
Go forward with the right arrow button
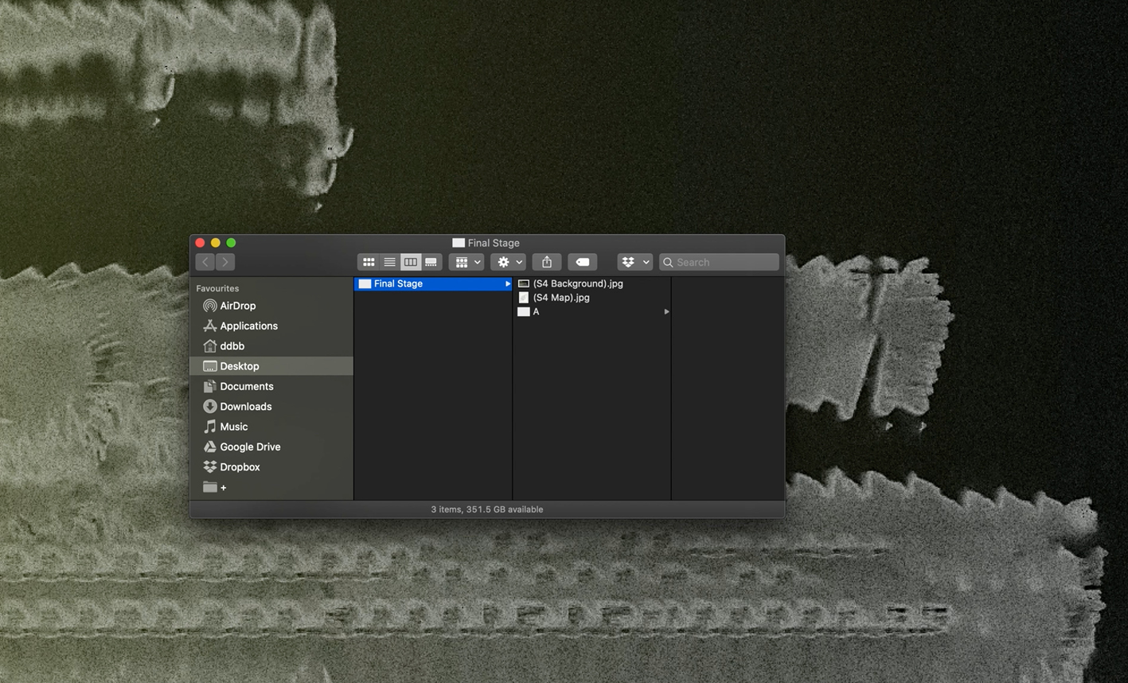click(225, 262)
